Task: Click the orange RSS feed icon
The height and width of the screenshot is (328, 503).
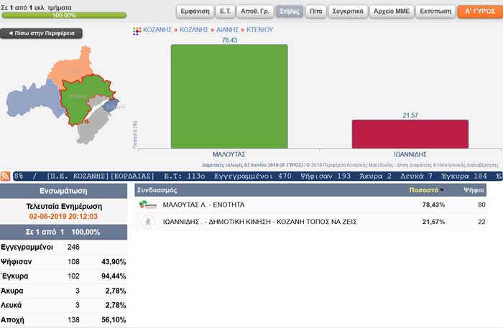Action: (6, 176)
